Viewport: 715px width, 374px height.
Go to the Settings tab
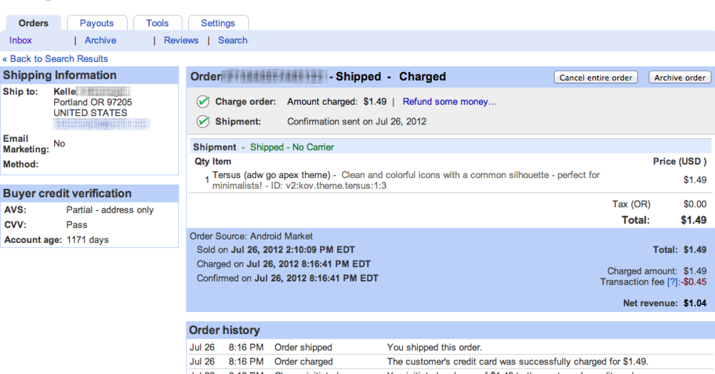217,23
